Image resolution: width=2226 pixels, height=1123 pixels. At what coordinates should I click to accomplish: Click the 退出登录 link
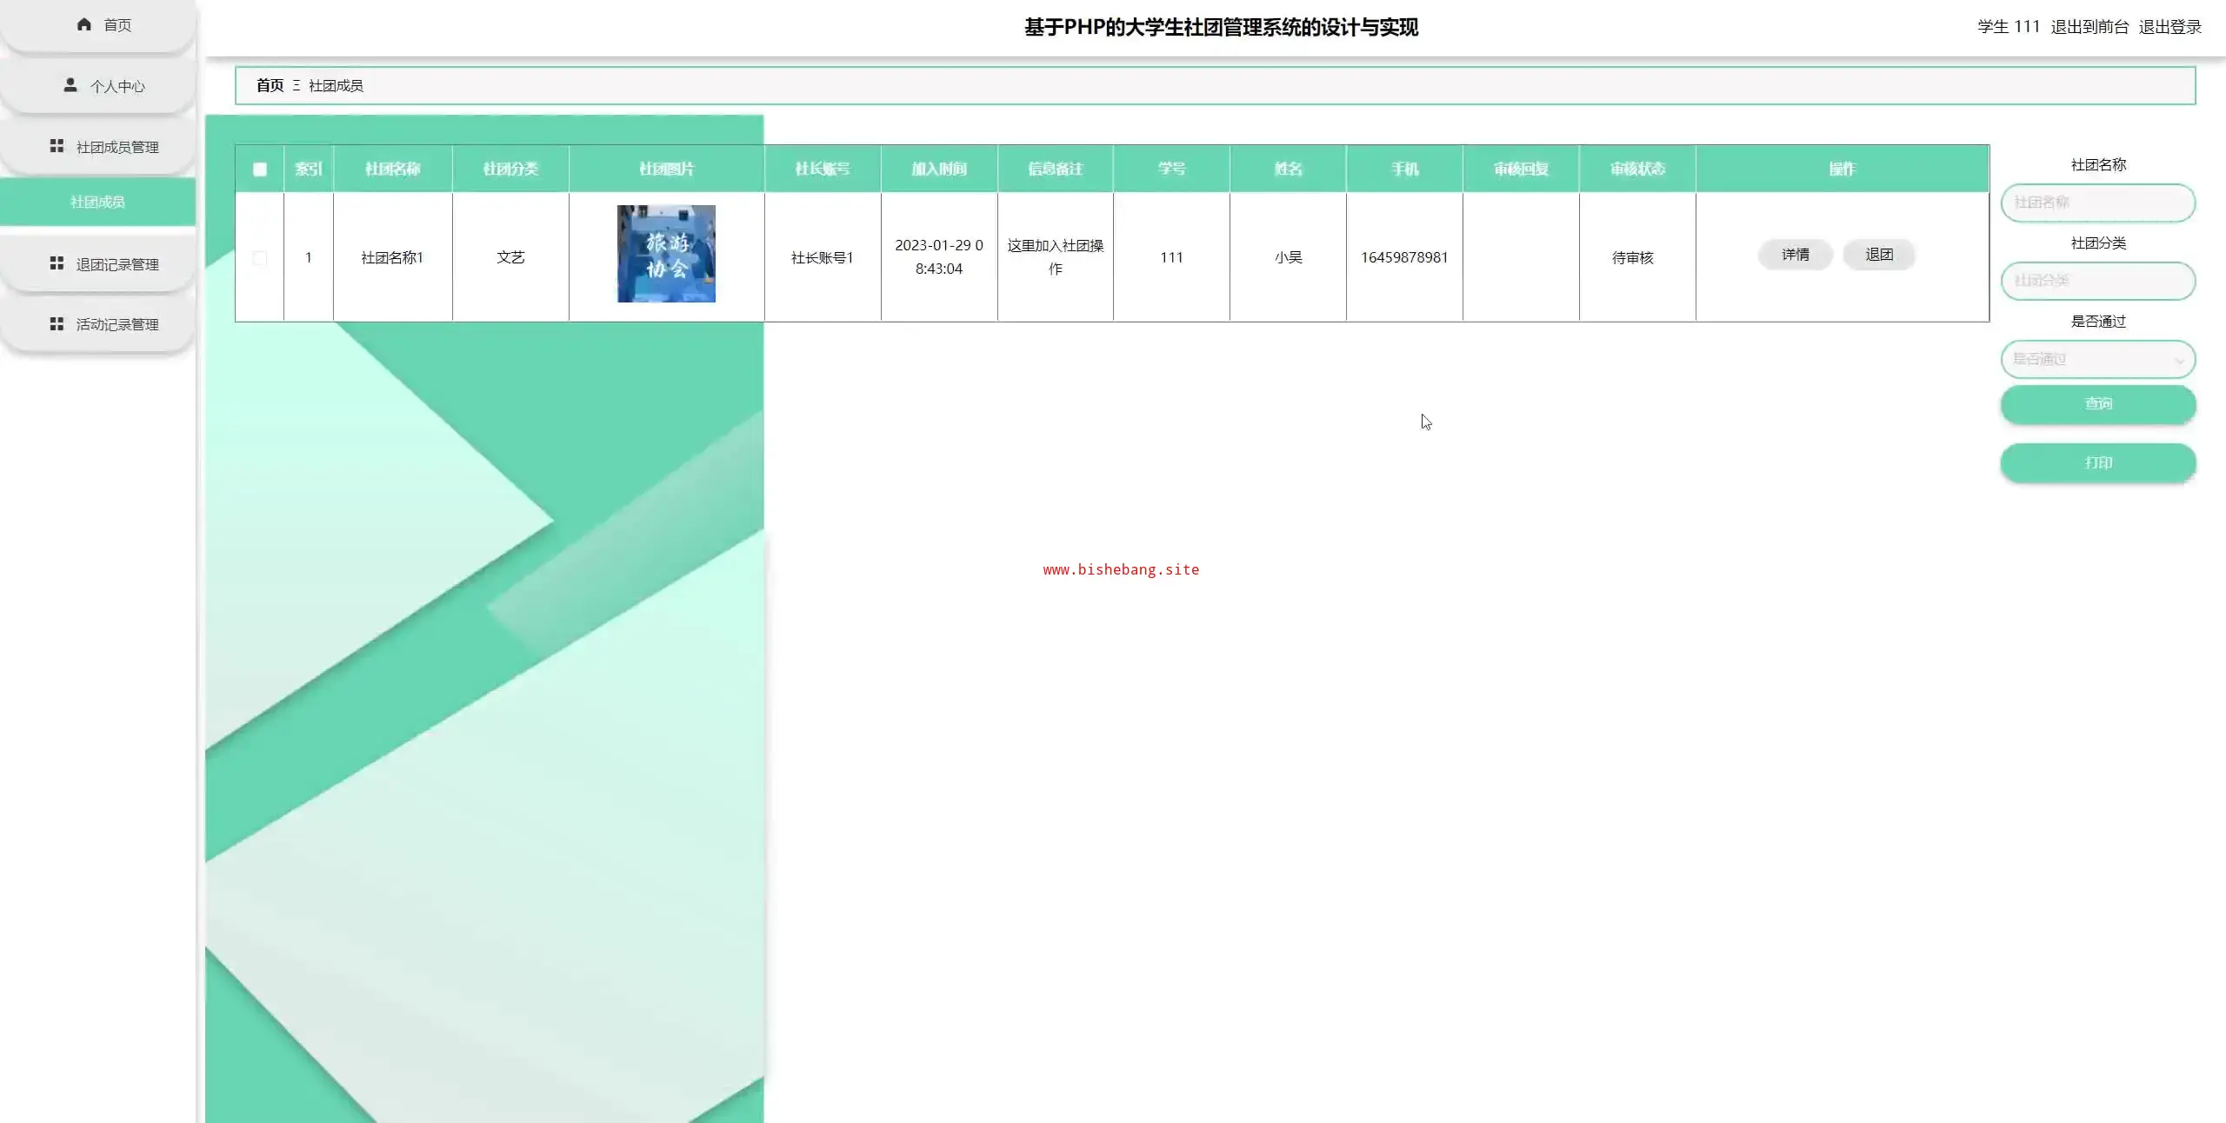pyautogui.click(x=2169, y=26)
